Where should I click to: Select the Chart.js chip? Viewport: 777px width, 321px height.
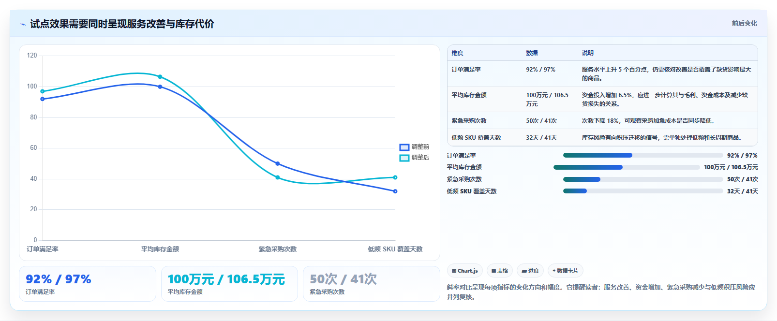pos(465,271)
